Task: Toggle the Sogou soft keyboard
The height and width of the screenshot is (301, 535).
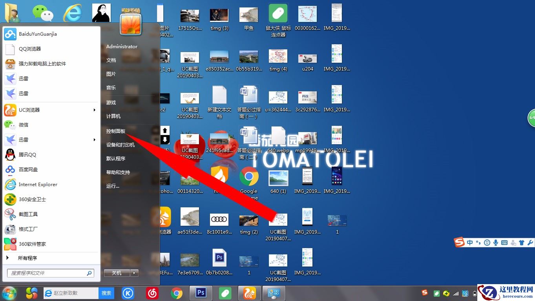Action: (x=505, y=243)
